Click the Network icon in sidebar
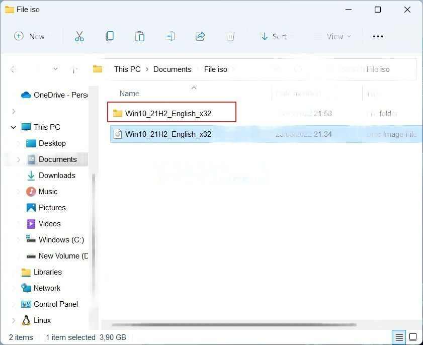423x345 pixels. 26,288
